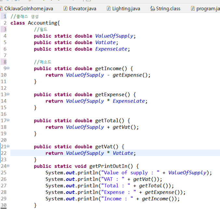220x209 pixels.
Task: Select the Lighting.java tab
Action: 123,8
